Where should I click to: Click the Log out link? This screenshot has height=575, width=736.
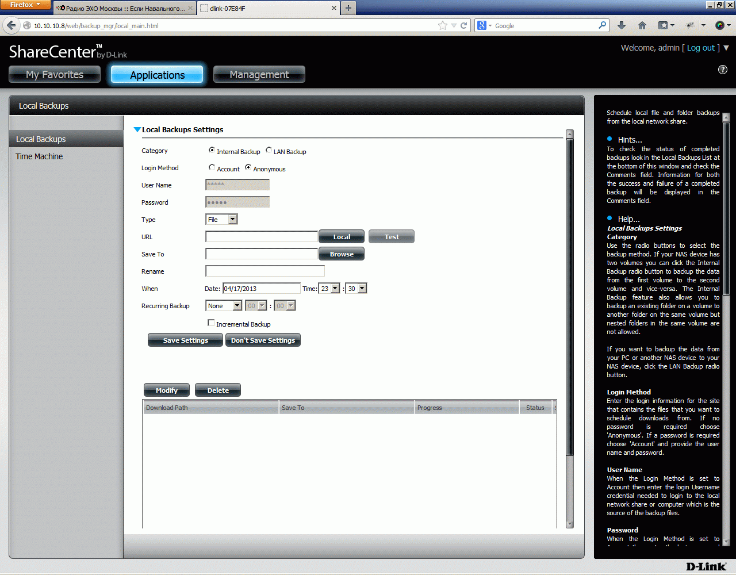tap(700, 48)
